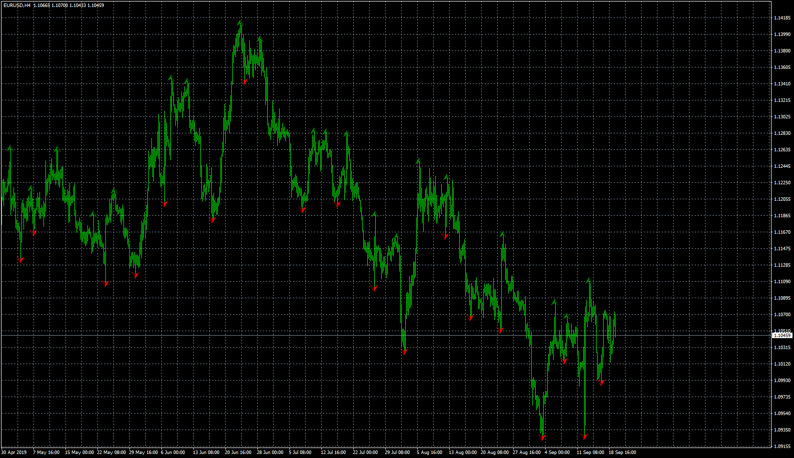Image resolution: width=794 pixels, height=458 pixels.
Task: Click the 4 Sep 00:00 time label
Action: coord(557,453)
